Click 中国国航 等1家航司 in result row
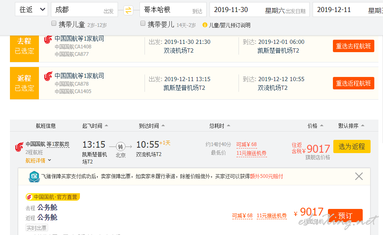 47,144
